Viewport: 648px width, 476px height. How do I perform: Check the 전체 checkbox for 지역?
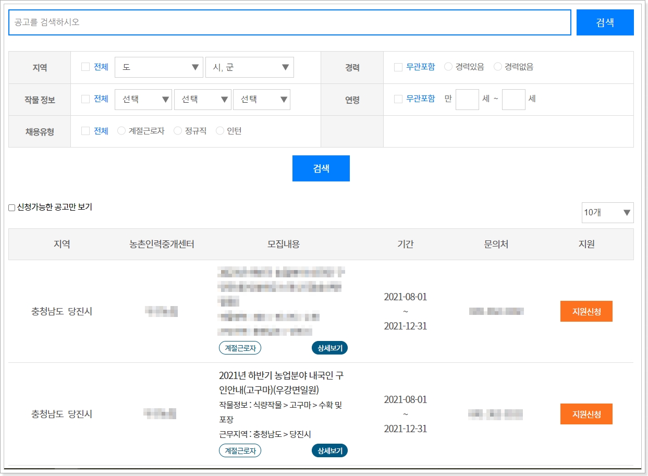point(85,67)
